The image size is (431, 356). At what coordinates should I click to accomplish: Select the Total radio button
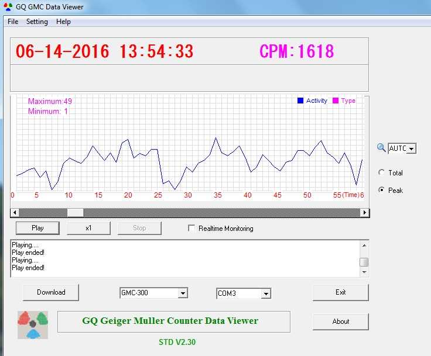click(x=382, y=172)
